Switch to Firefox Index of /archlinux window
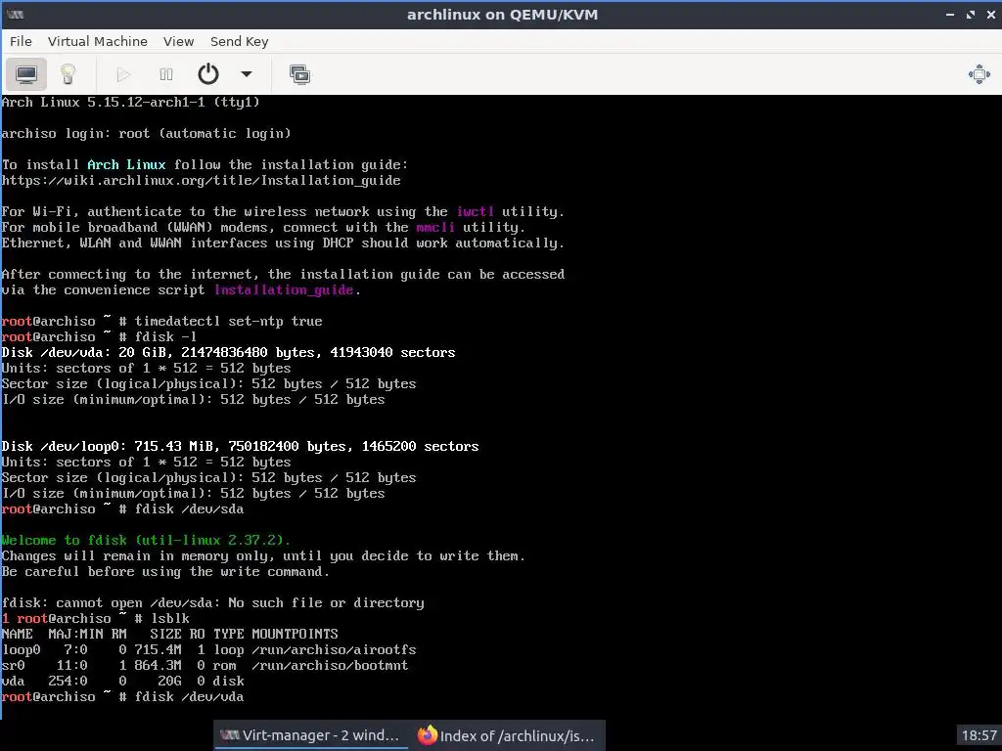1002x751 pixels. pyautogui.click(x=507, y=735)
